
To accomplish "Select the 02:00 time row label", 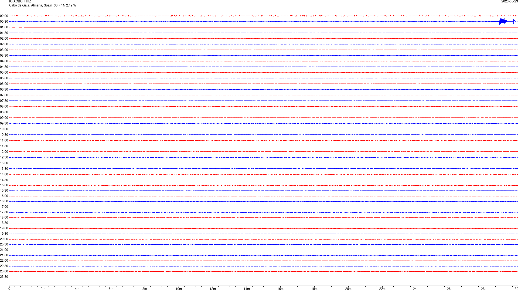I will pyautogui.click(x=4, y=39).
